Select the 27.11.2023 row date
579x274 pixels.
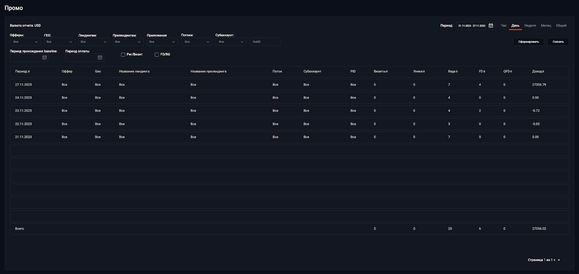coord(23,85)
